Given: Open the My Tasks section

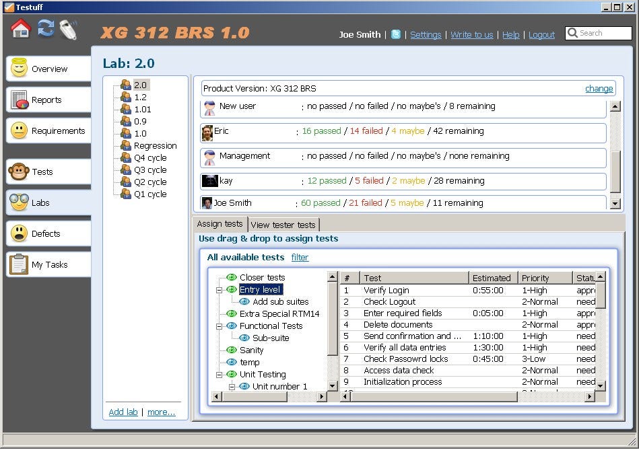Looking at the screenshot, I should pos(49,264).
